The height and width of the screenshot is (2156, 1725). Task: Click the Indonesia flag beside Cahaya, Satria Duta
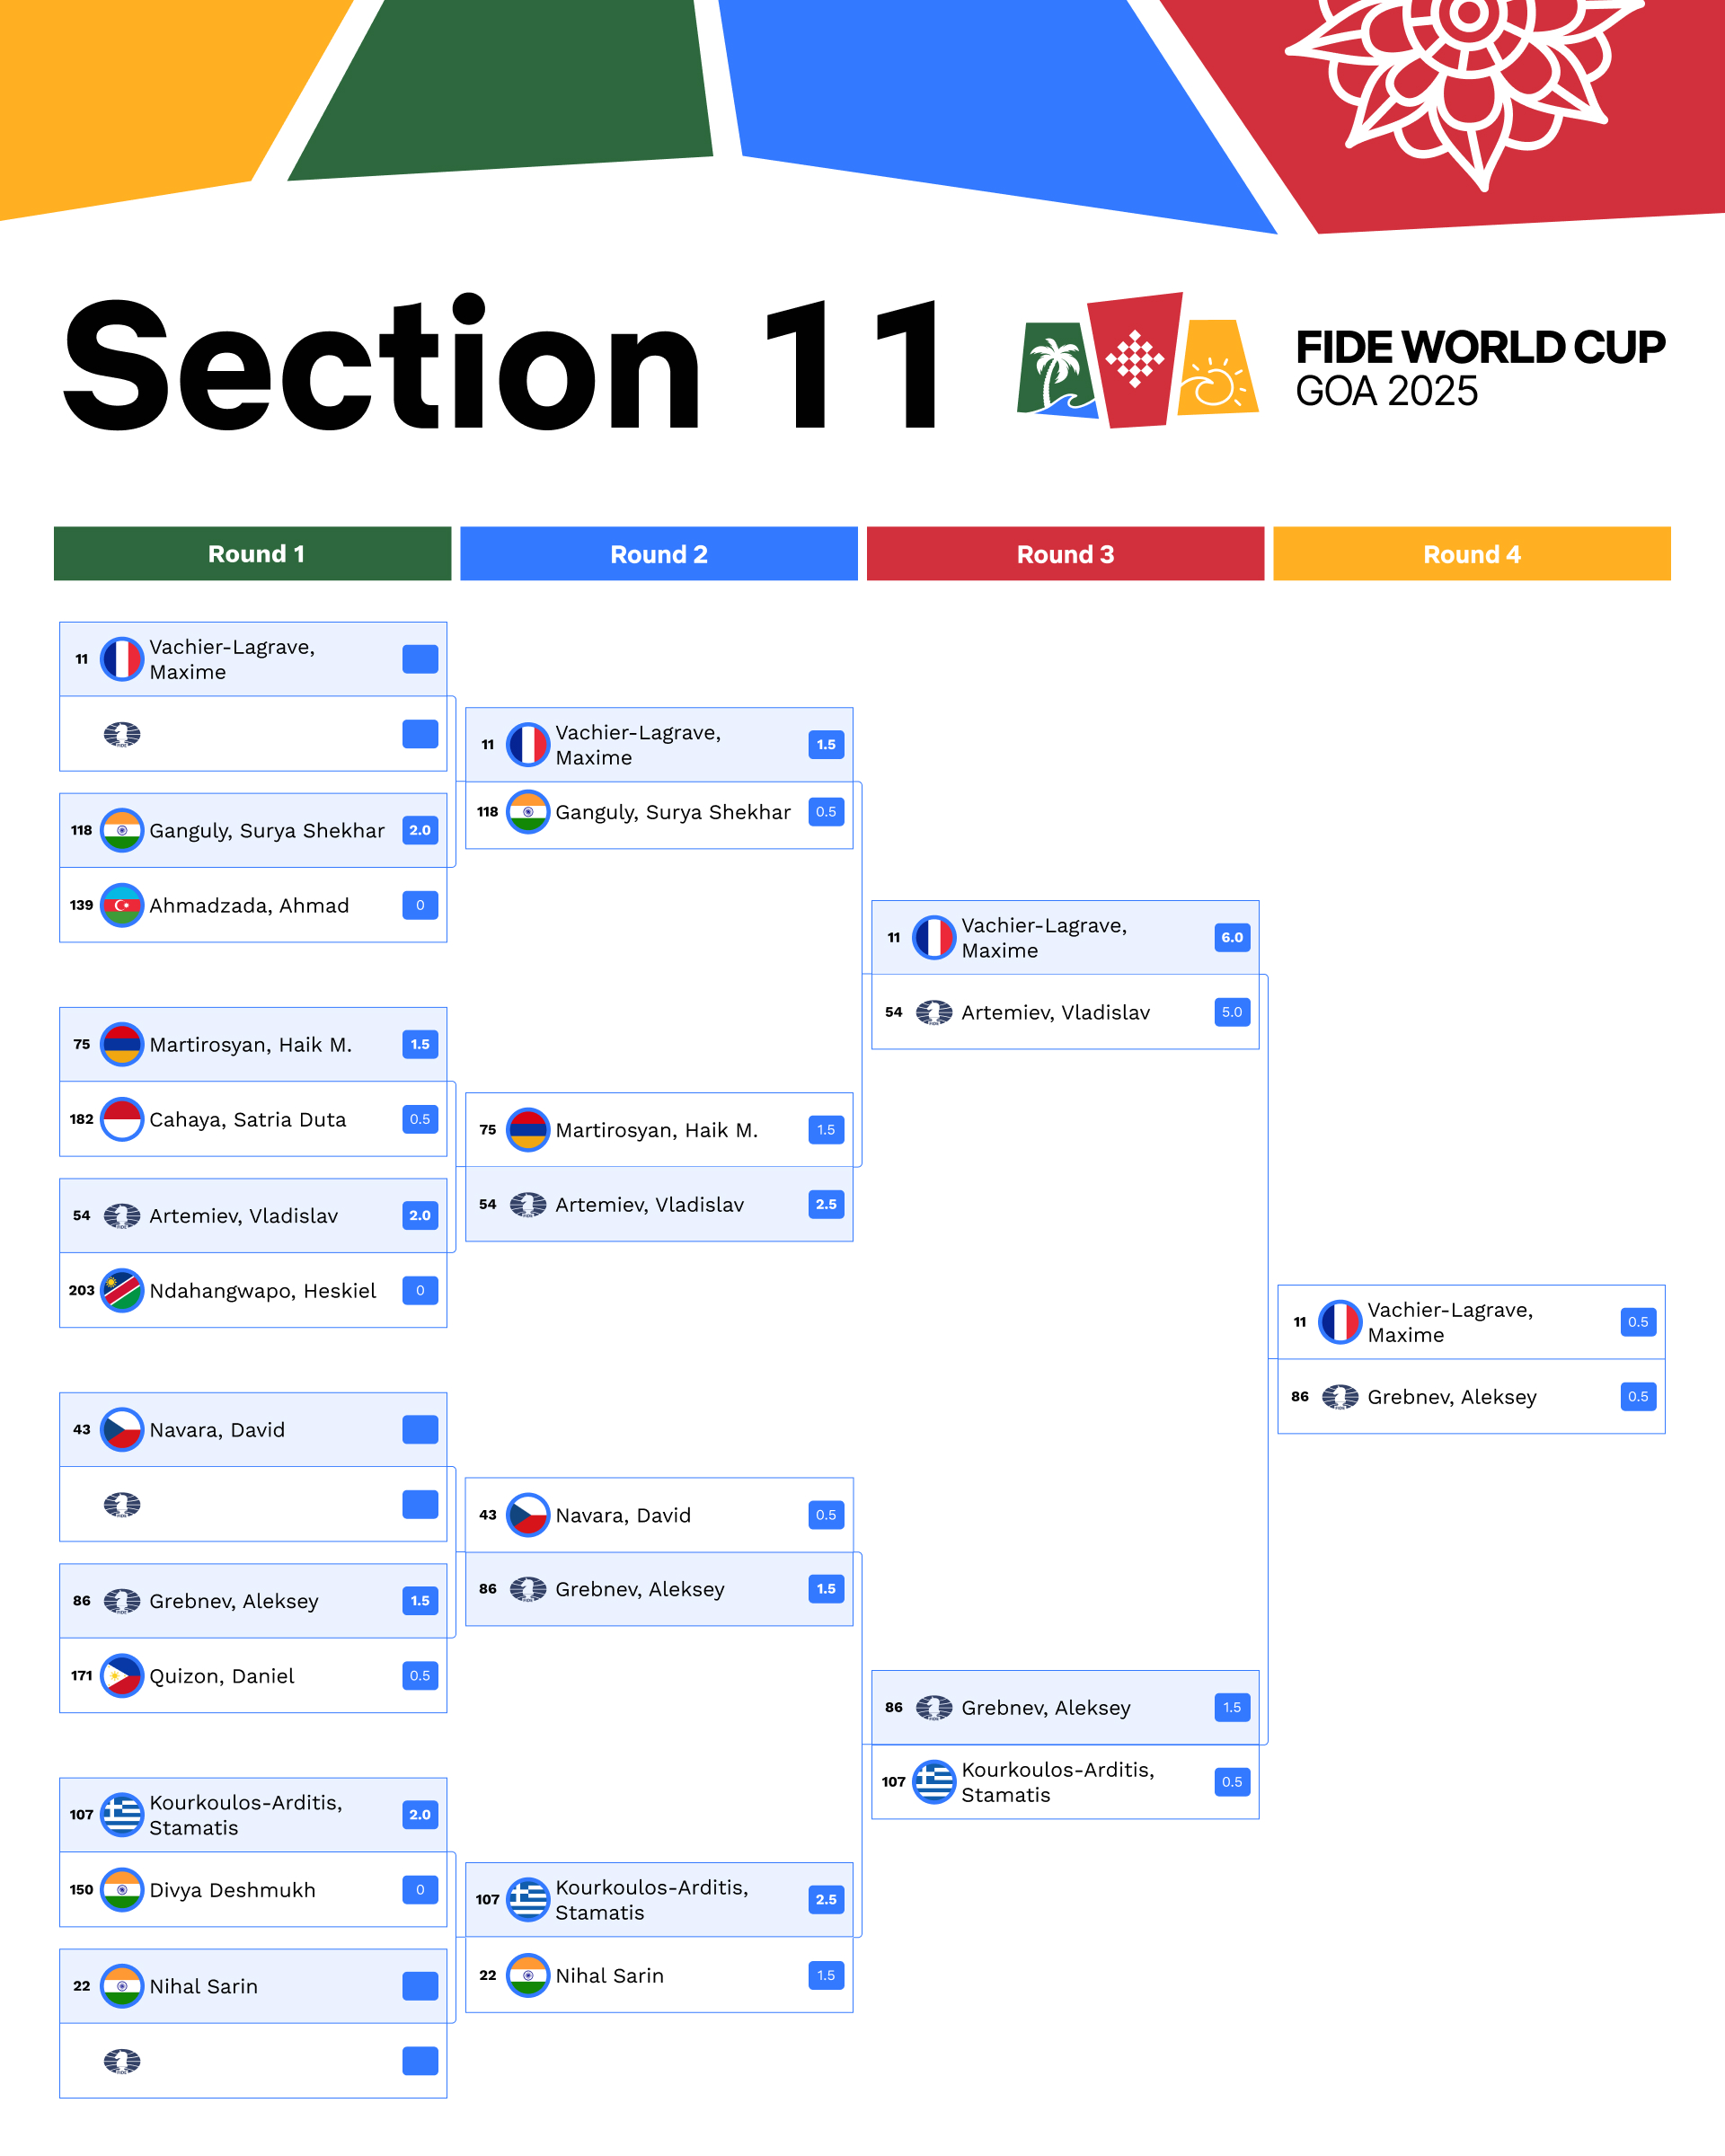coord(122,1119)
